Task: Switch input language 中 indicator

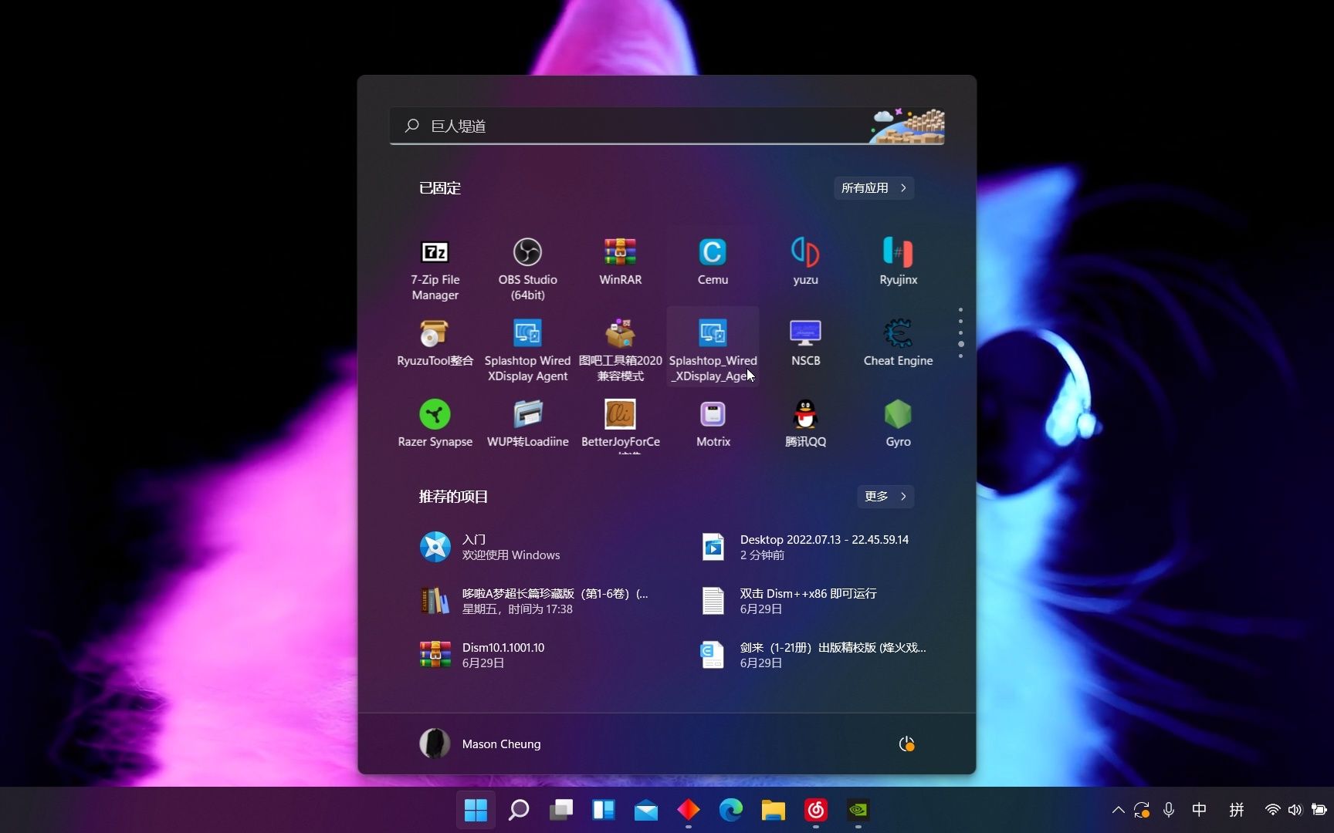Action: coord(1199,810)
